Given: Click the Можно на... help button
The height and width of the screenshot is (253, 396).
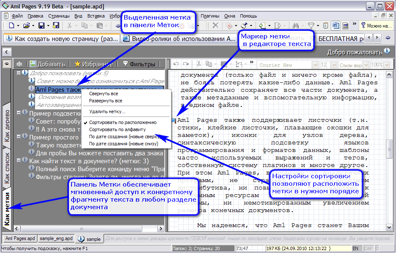Looking at the screenshot, I should point(376,25).
